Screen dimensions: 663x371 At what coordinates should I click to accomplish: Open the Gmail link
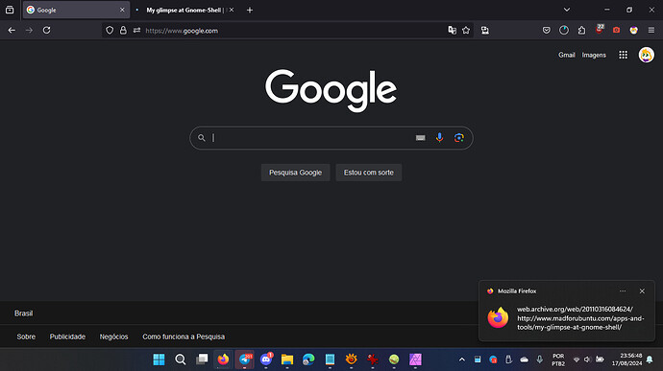[566, 55]
